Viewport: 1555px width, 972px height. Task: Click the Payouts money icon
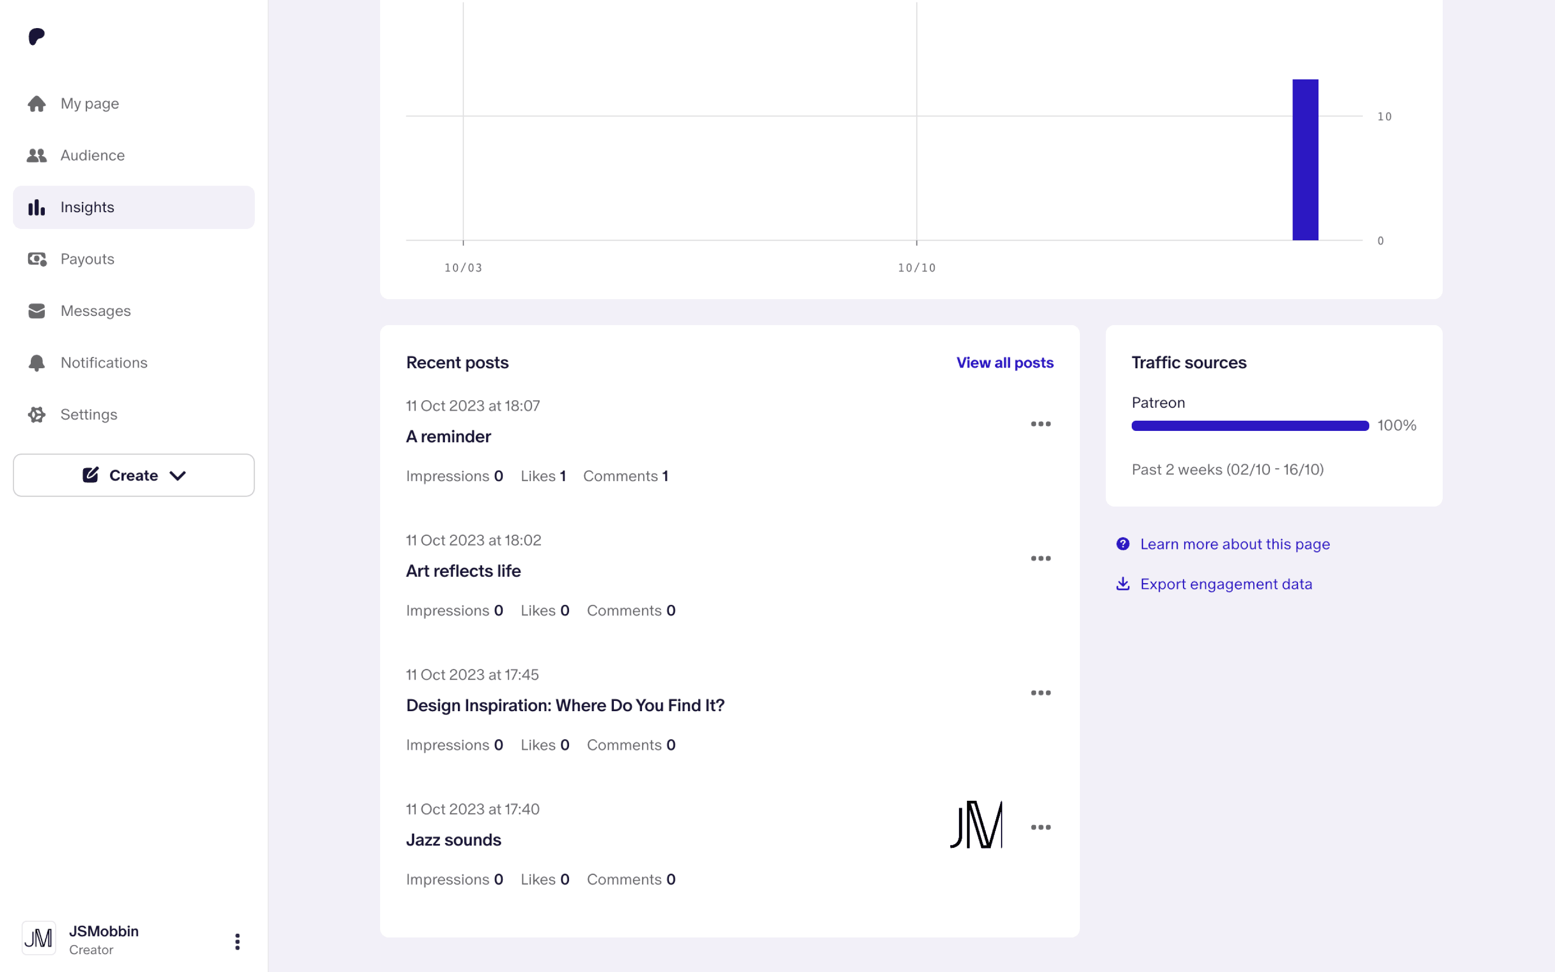37,259
